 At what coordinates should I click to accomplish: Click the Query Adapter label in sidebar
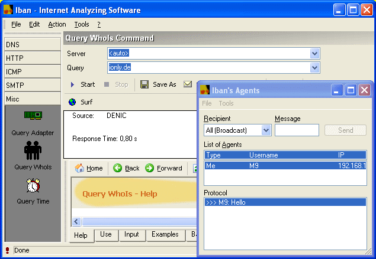tap(33, 133)
